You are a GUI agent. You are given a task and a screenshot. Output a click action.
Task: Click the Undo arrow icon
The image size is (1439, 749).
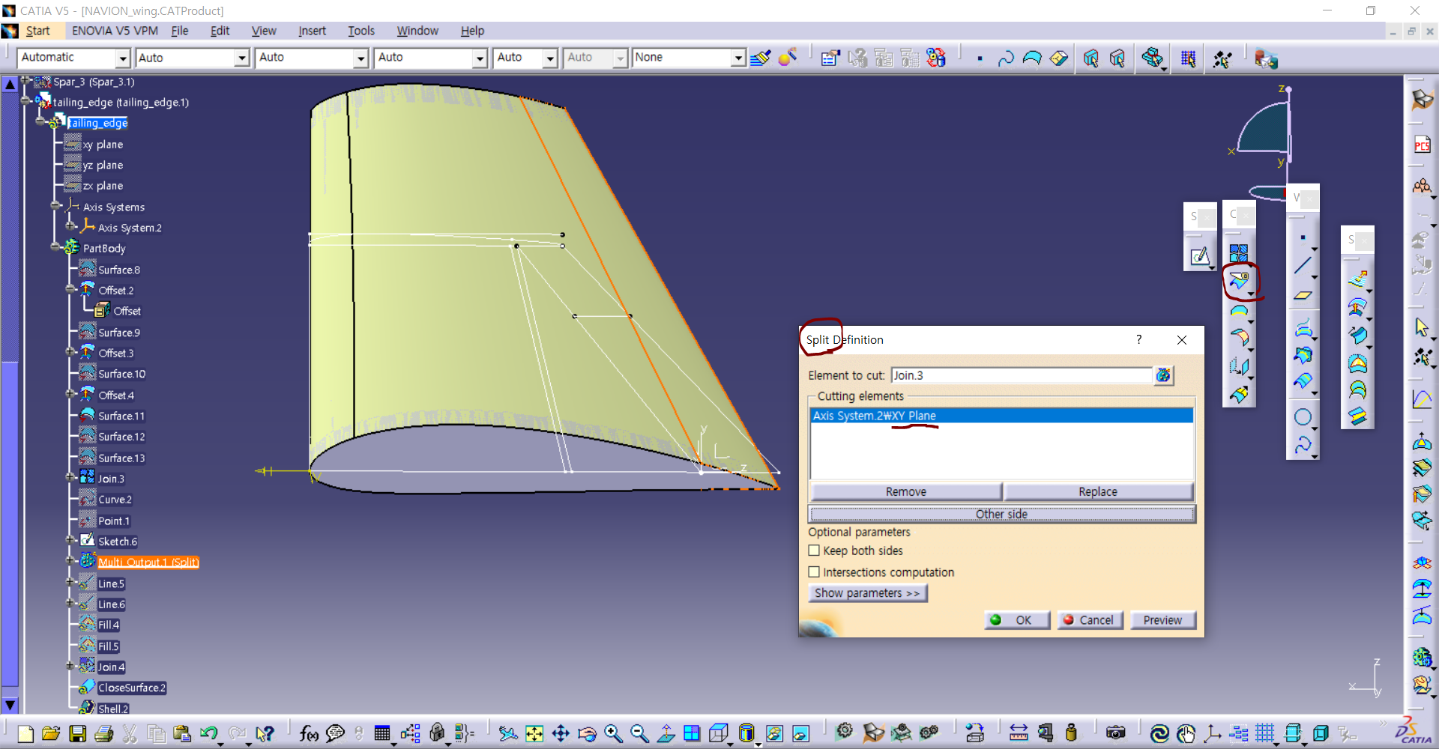pos(209,733)
